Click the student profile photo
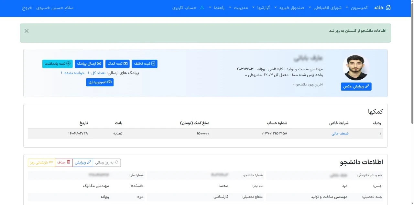 [356, 67]
